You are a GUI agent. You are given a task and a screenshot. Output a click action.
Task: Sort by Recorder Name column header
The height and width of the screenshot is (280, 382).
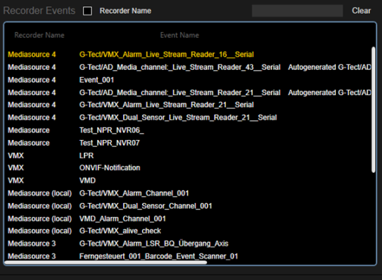pyautogui.click(x=39, y=35)
